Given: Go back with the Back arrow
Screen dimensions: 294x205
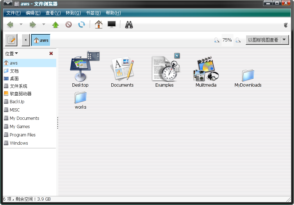Looking at the screenshot, I should tap(10, 25).
